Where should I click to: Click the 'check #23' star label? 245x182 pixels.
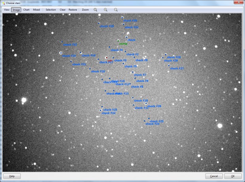pyautogui.click(x=110, y=110)
